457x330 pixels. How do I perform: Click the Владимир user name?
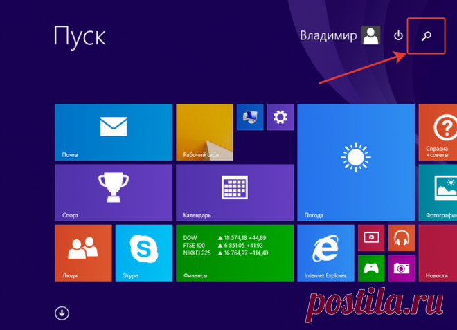pyautogui.click(x=328, y=35)
